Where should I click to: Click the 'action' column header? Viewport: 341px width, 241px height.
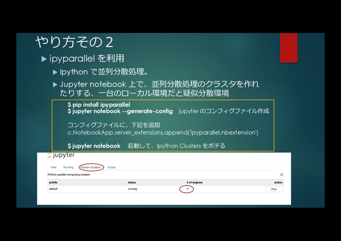pos(278,182)
